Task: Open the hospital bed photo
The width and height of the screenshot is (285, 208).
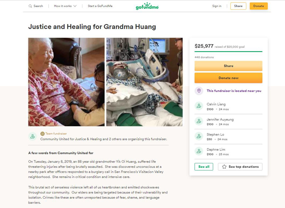Action: point(145,82)
